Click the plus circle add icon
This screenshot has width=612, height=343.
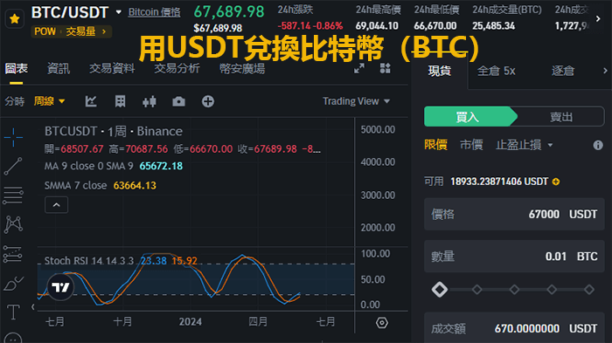click(x=208, y=101)
